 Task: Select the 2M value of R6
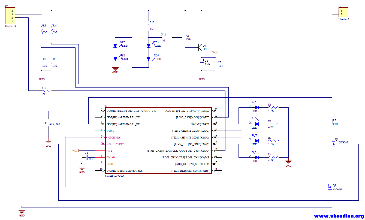click(55, 32)
